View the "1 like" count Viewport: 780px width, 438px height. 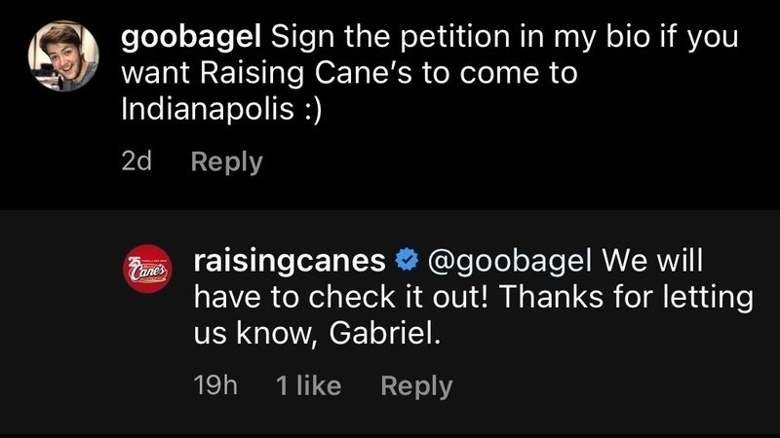[309, 385]
